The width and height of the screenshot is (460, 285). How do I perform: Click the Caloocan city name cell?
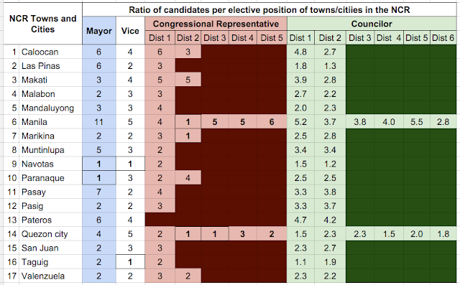tap(50, 52)
